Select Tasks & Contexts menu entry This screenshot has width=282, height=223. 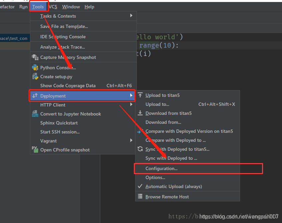click(x=83, y=16)
